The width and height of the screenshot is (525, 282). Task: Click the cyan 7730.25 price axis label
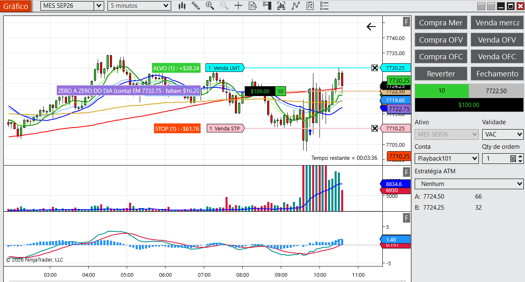click(x=395, y=68)
